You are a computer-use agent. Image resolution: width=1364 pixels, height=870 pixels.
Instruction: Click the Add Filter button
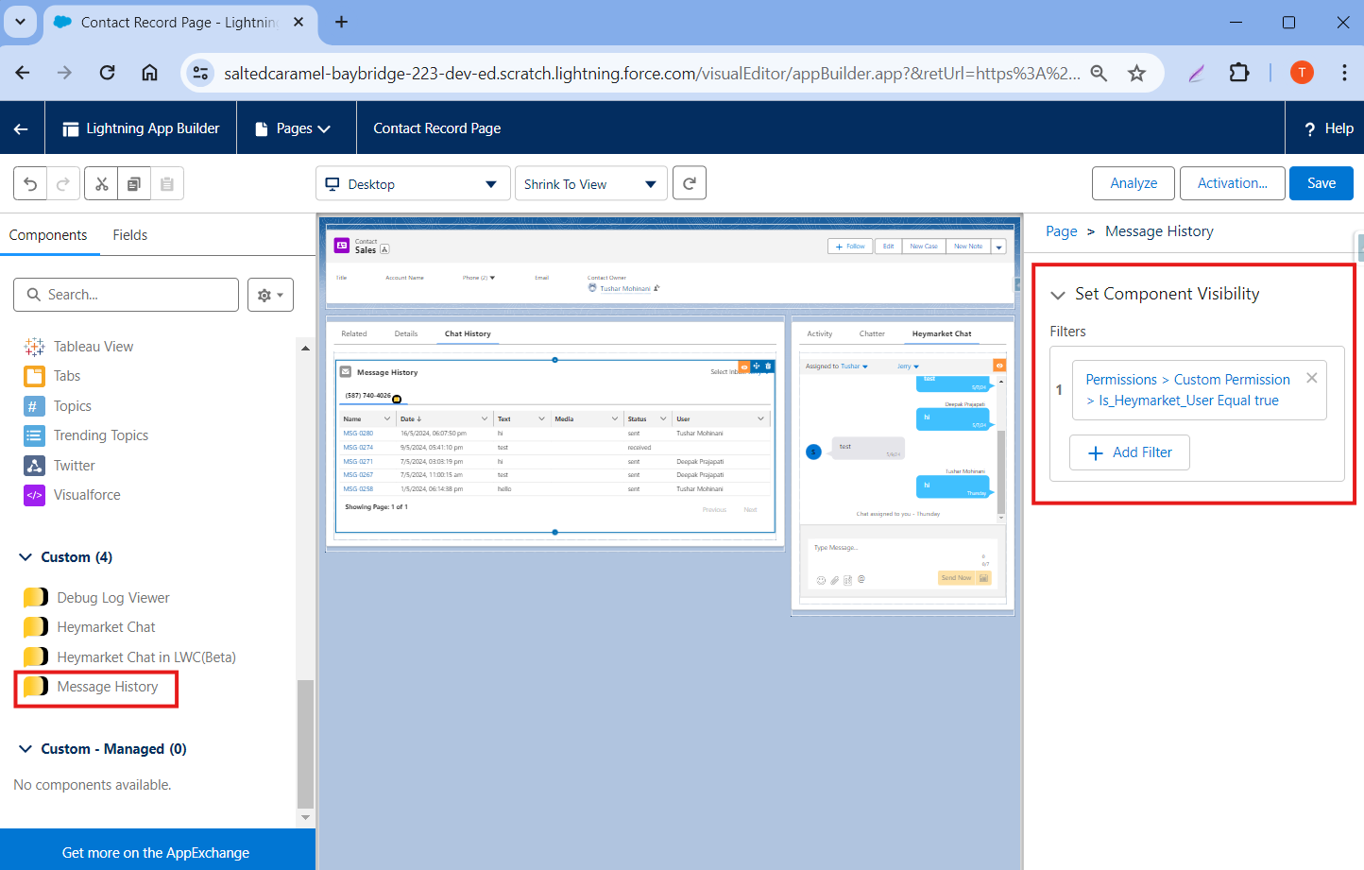(x=1130, y=452)
